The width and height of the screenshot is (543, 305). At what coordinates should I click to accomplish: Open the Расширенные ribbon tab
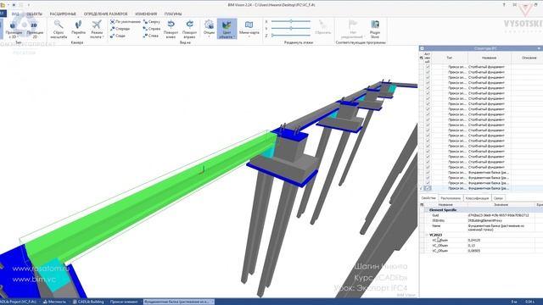tap(63, 14)
